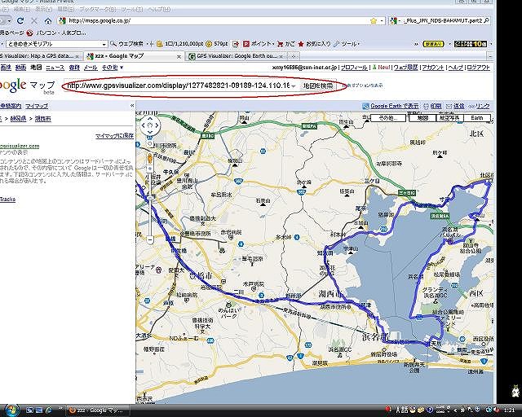Open the アカウント account link
The image size is (522, 417).
click(433, 68)
